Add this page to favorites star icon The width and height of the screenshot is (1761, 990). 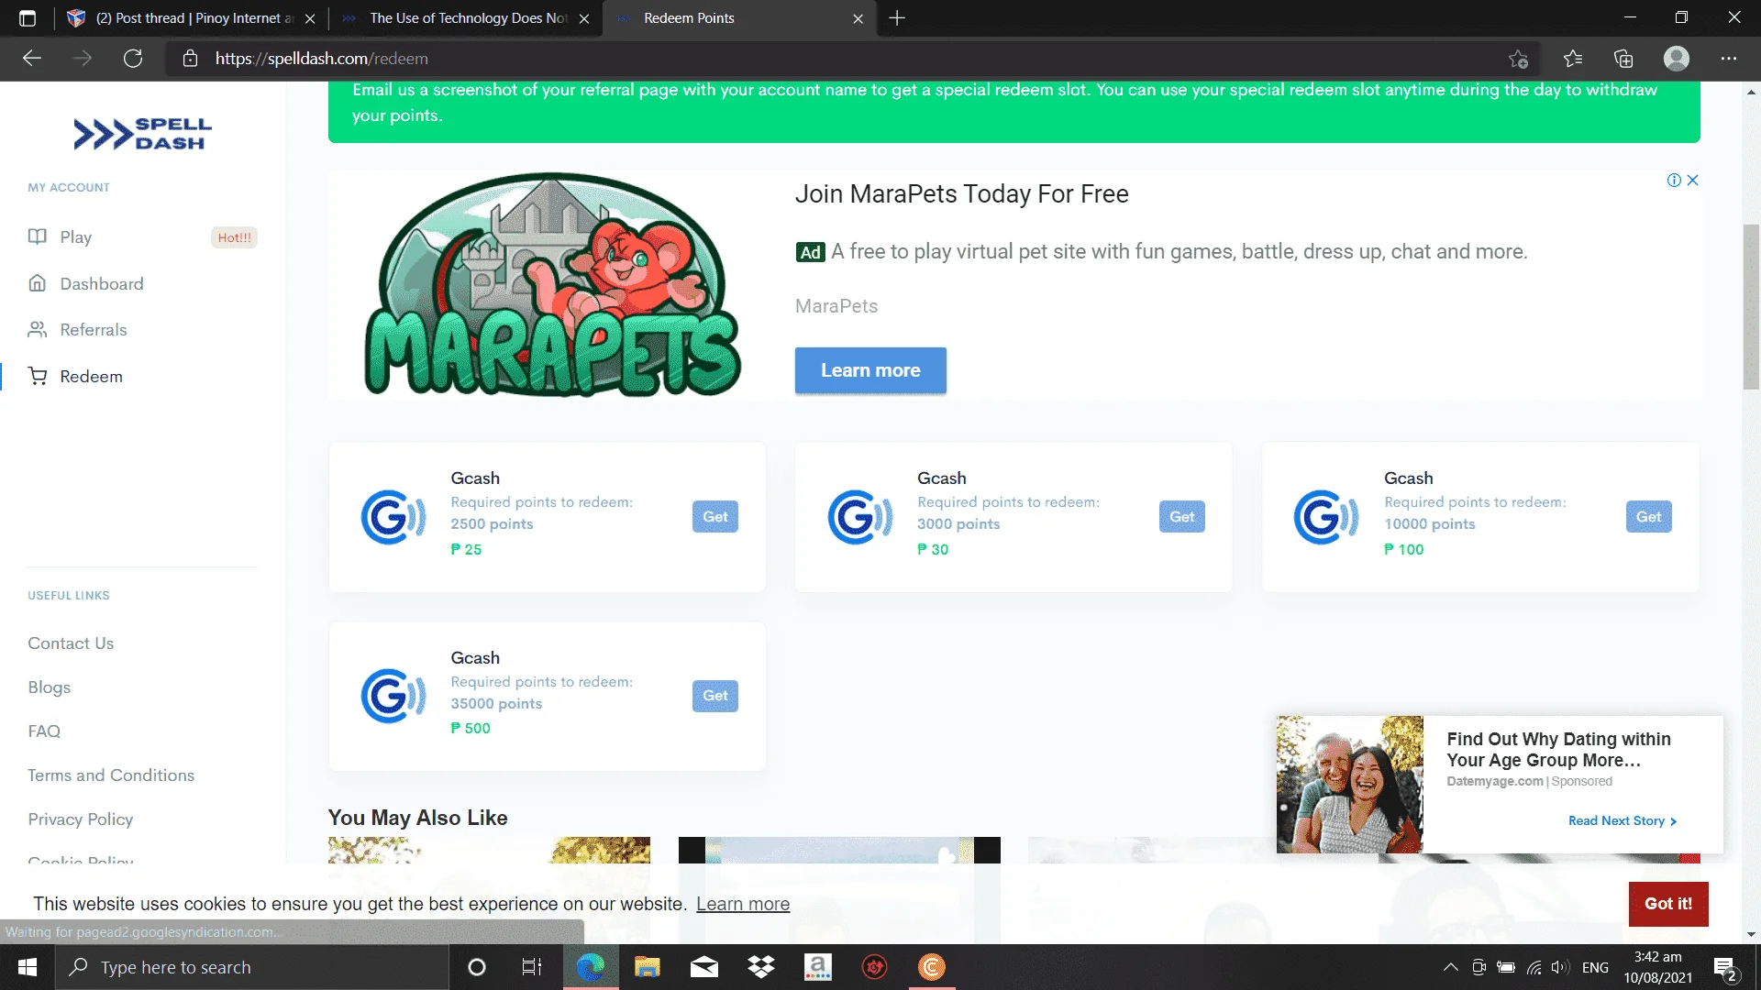click(x=1518, y=59)
